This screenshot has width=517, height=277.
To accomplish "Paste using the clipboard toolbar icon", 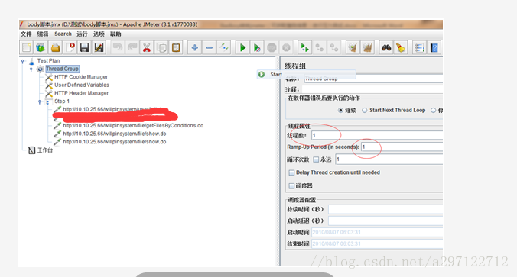I will [x=176, y=48].
